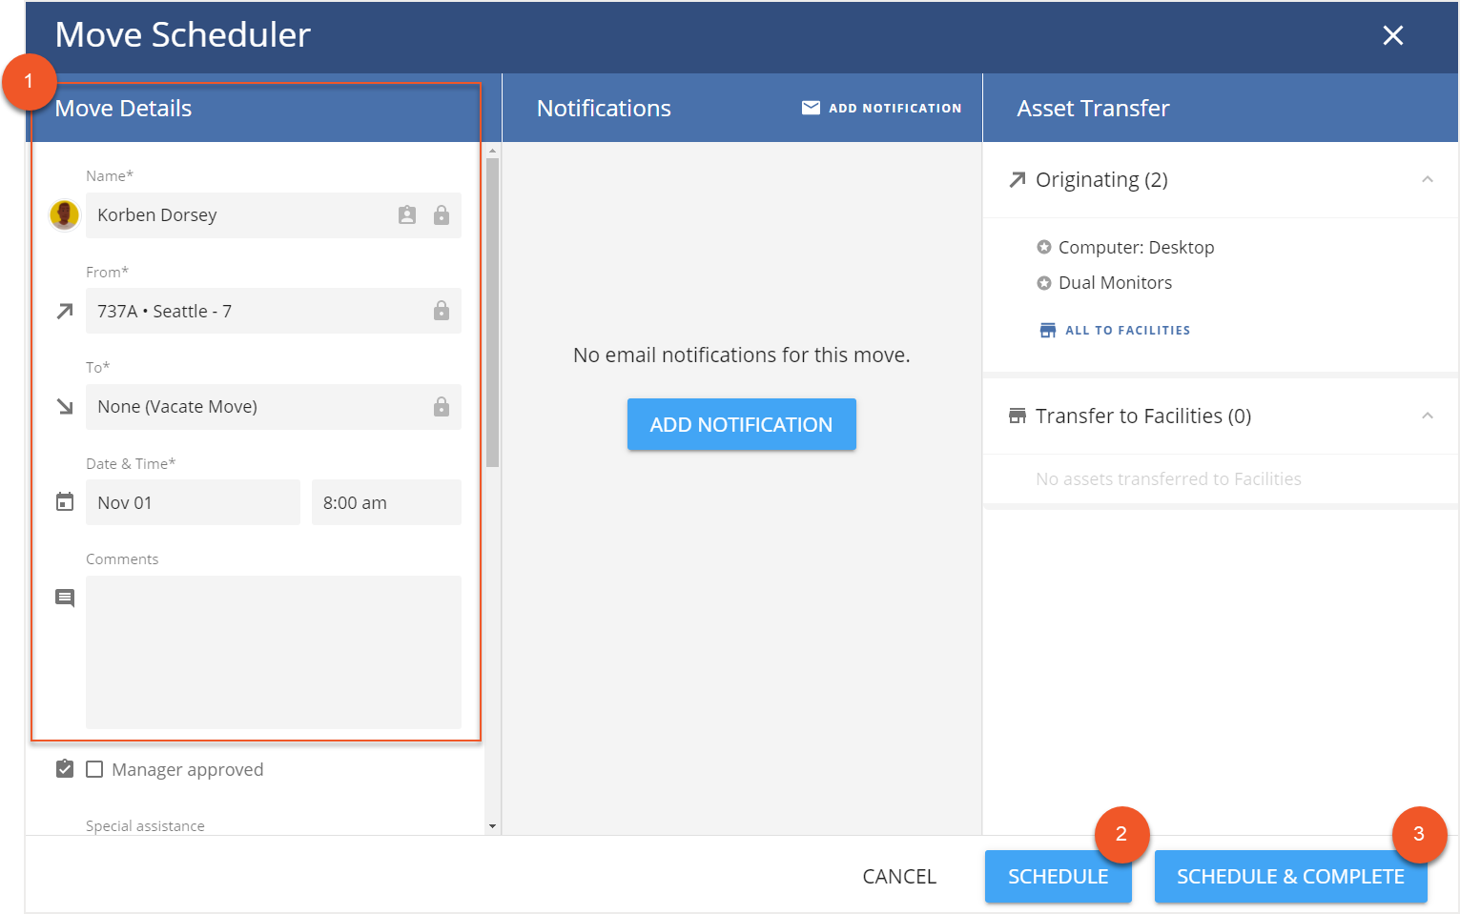The height and width of the screenshot is (914, 1460).
Task: Collapse the Originating (2) section
Action: click(x=1427, y=180)
